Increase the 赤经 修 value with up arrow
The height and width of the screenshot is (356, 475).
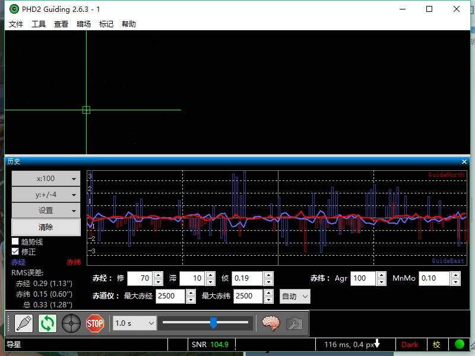point(158,275)
